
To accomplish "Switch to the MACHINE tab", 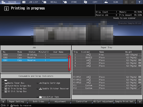I will click(10, 2).
